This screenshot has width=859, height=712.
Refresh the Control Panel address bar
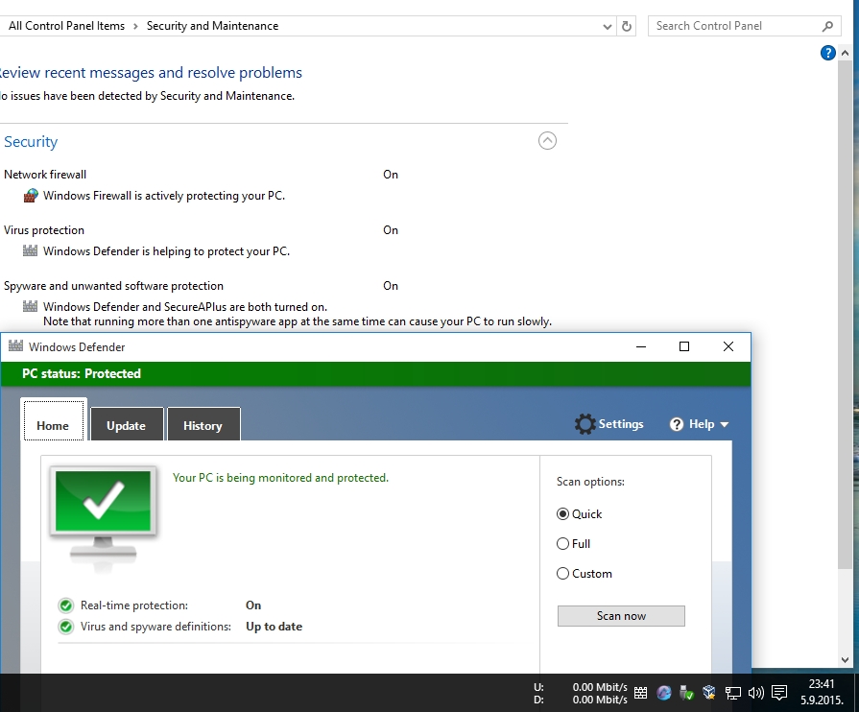point(627,26)
